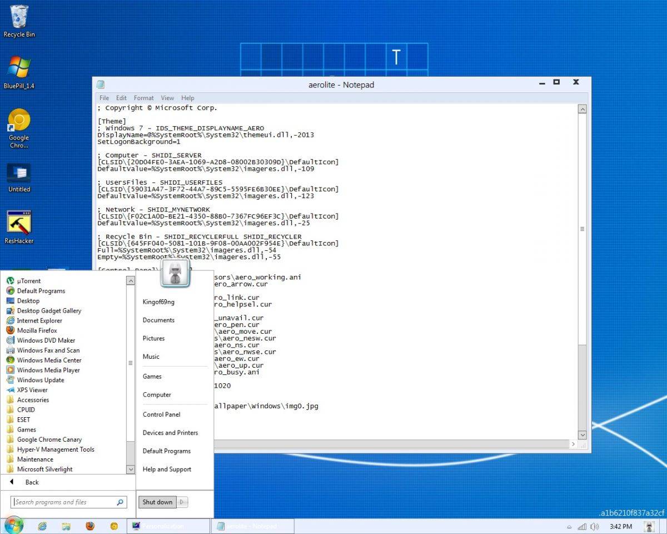Open the Format menu in Notepad
Screen dimensions: 667x534
(143, 98)
